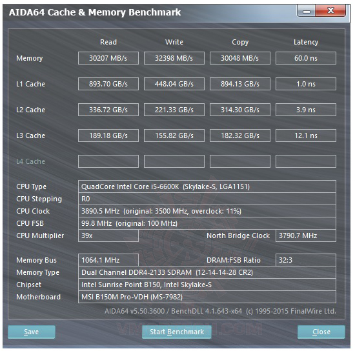Image resolution: width=355 pixels, height=351 pixels.
Task: Select the Memory Write value 32398 MB/s
Action: click(174, 58)
